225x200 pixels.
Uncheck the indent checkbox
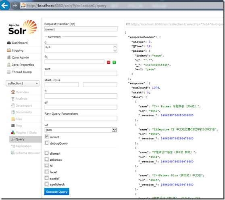47,137
